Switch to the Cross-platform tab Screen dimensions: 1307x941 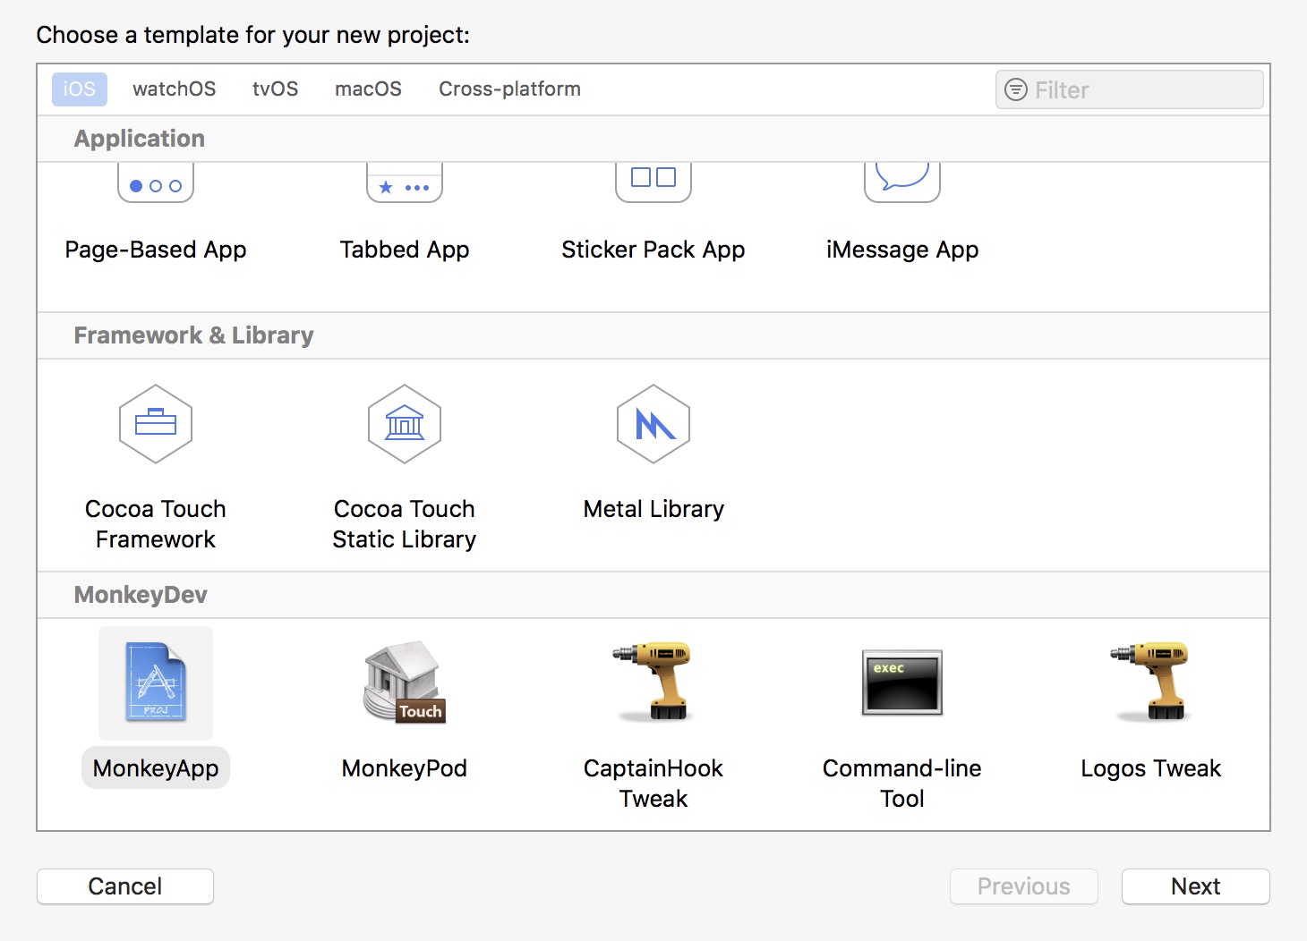[x=510, y=89]
